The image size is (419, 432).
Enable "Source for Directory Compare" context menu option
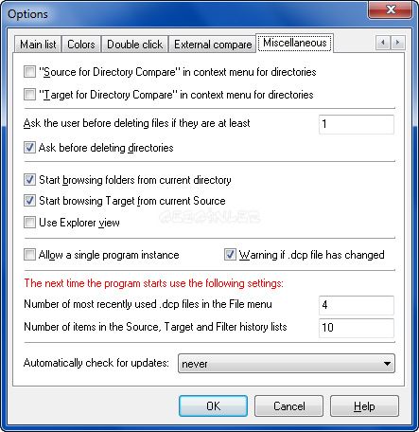coord(29,72)
